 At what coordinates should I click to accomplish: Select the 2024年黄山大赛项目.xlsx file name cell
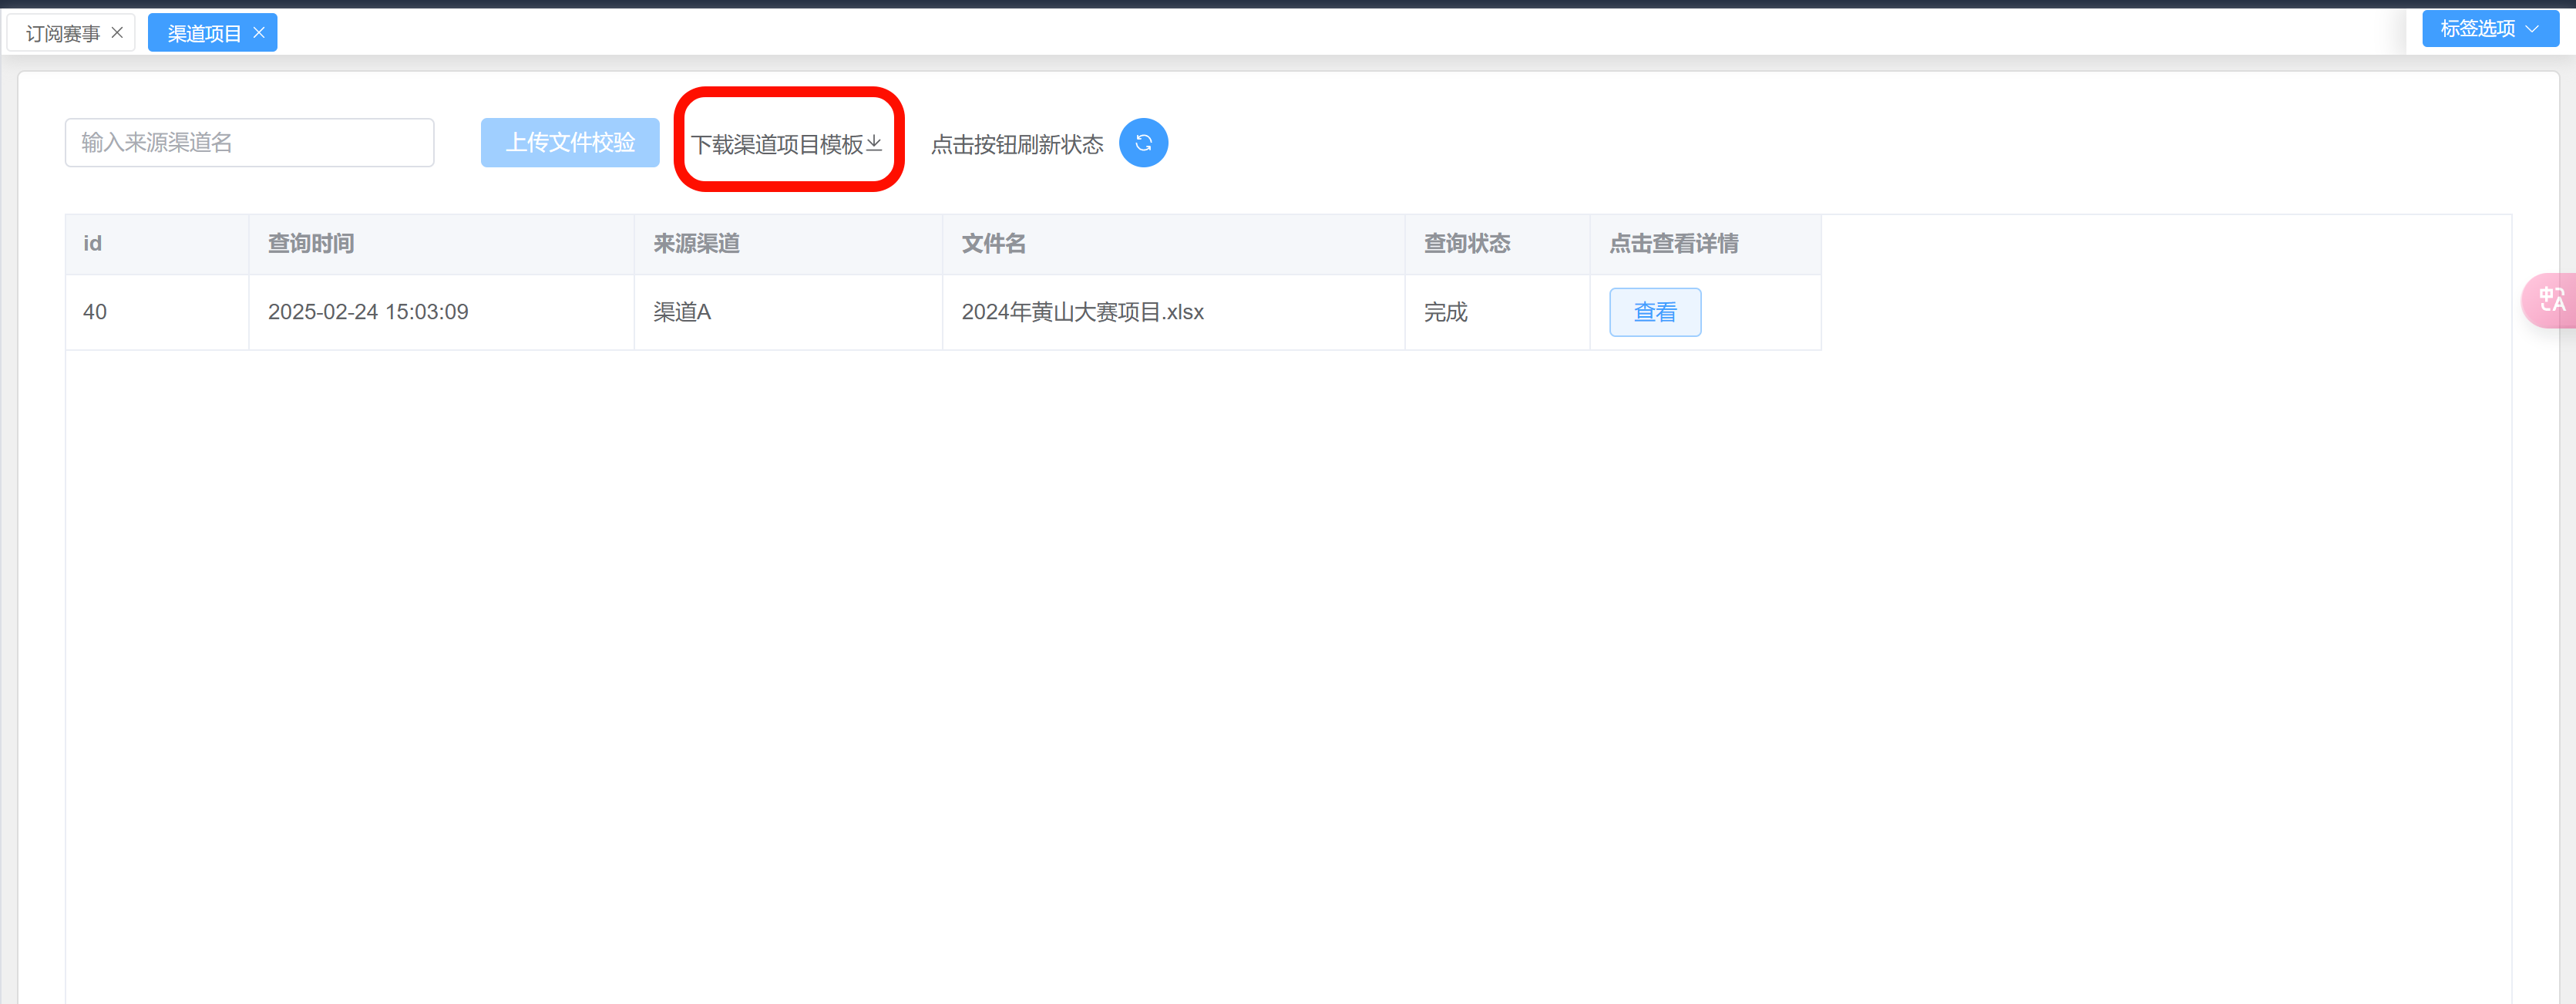pos(1082,312)
